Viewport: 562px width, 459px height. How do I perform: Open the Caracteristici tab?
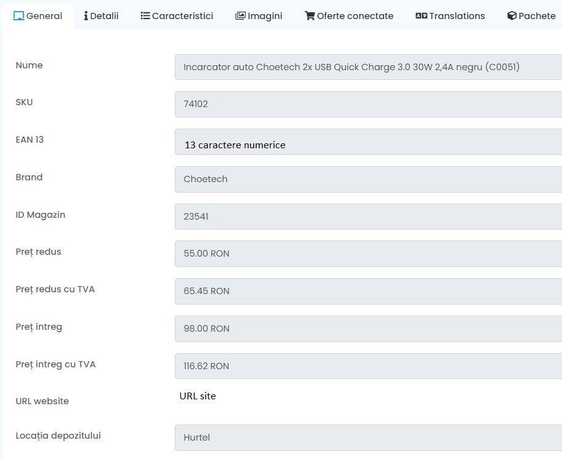177,16
